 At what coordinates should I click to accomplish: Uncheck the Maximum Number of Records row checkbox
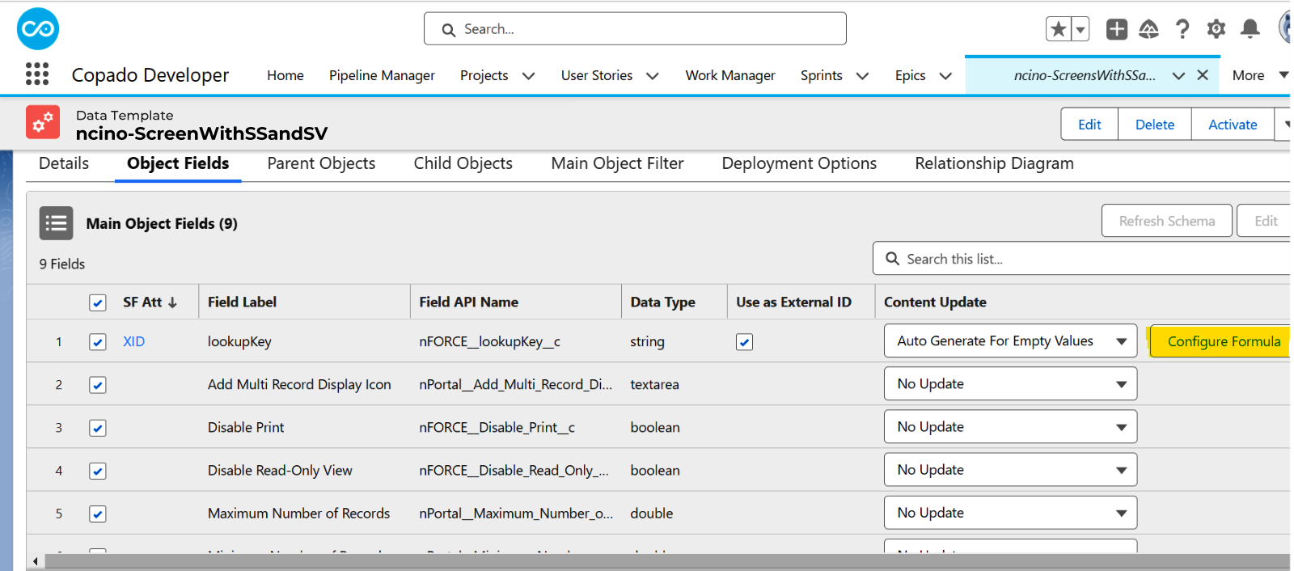[98, 514]
